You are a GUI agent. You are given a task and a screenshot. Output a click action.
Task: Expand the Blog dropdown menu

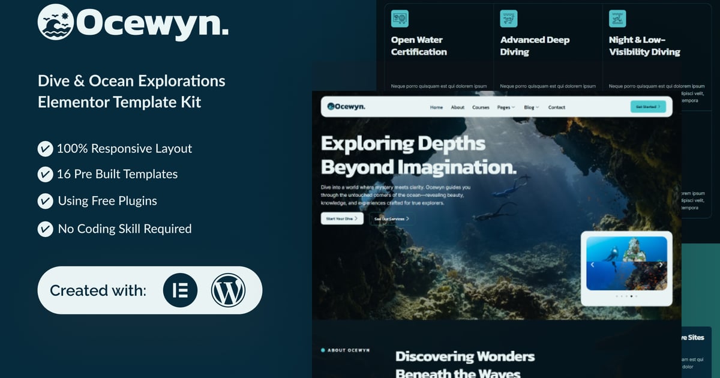pos(531,107)
